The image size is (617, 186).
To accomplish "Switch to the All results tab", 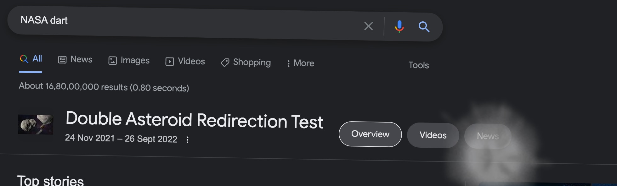I will [x=31, y=59].
